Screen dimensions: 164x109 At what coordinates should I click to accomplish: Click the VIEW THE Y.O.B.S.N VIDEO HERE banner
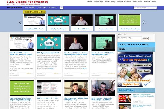(136, 47)
